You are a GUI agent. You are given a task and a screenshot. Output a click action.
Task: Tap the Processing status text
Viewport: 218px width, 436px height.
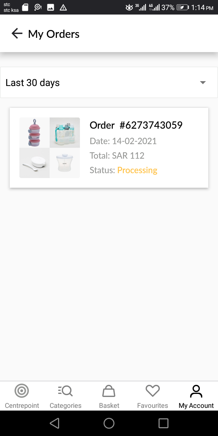click(137, 170)
